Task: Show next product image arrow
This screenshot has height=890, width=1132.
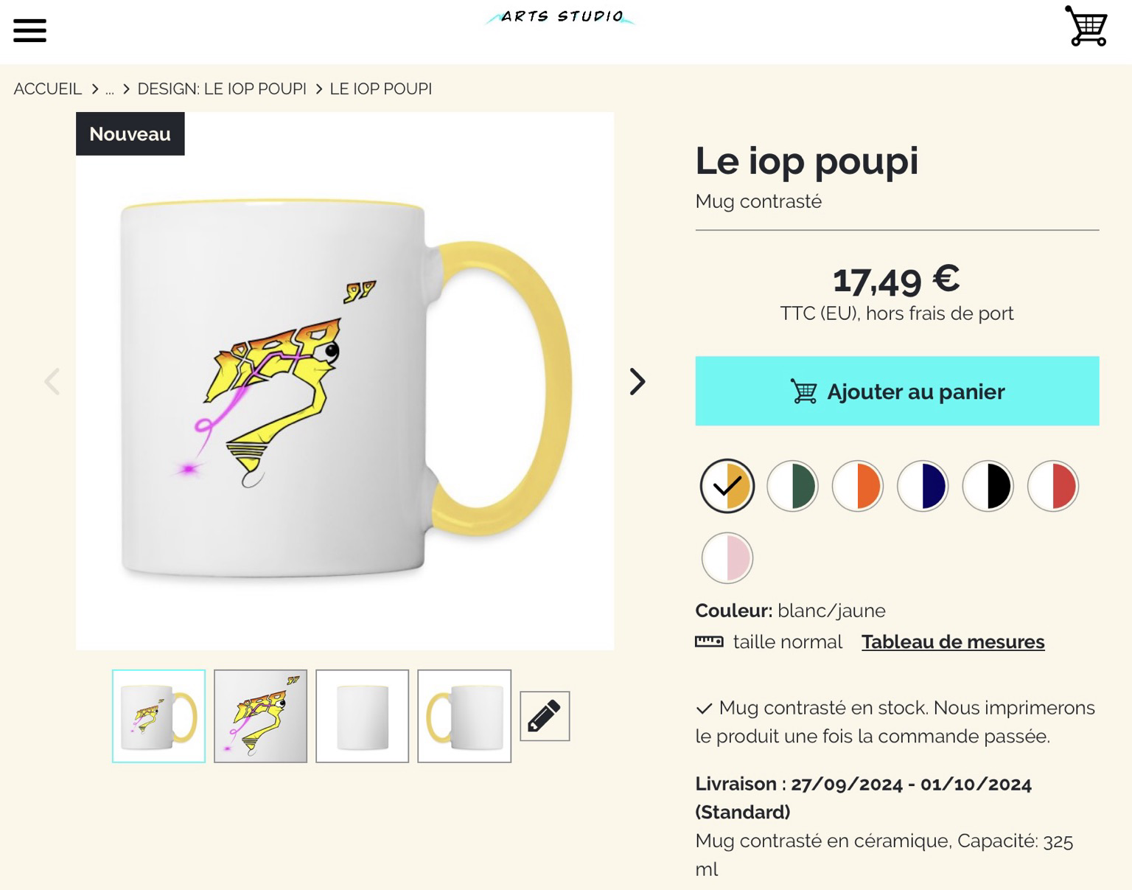Action: coord(637,381)
